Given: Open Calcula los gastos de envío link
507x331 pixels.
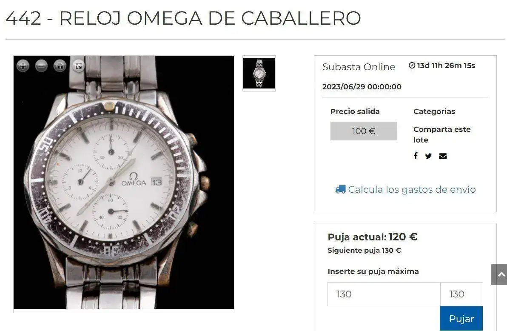Looking at the screenshot, I should pyautogui.click(x=412, y=189).
